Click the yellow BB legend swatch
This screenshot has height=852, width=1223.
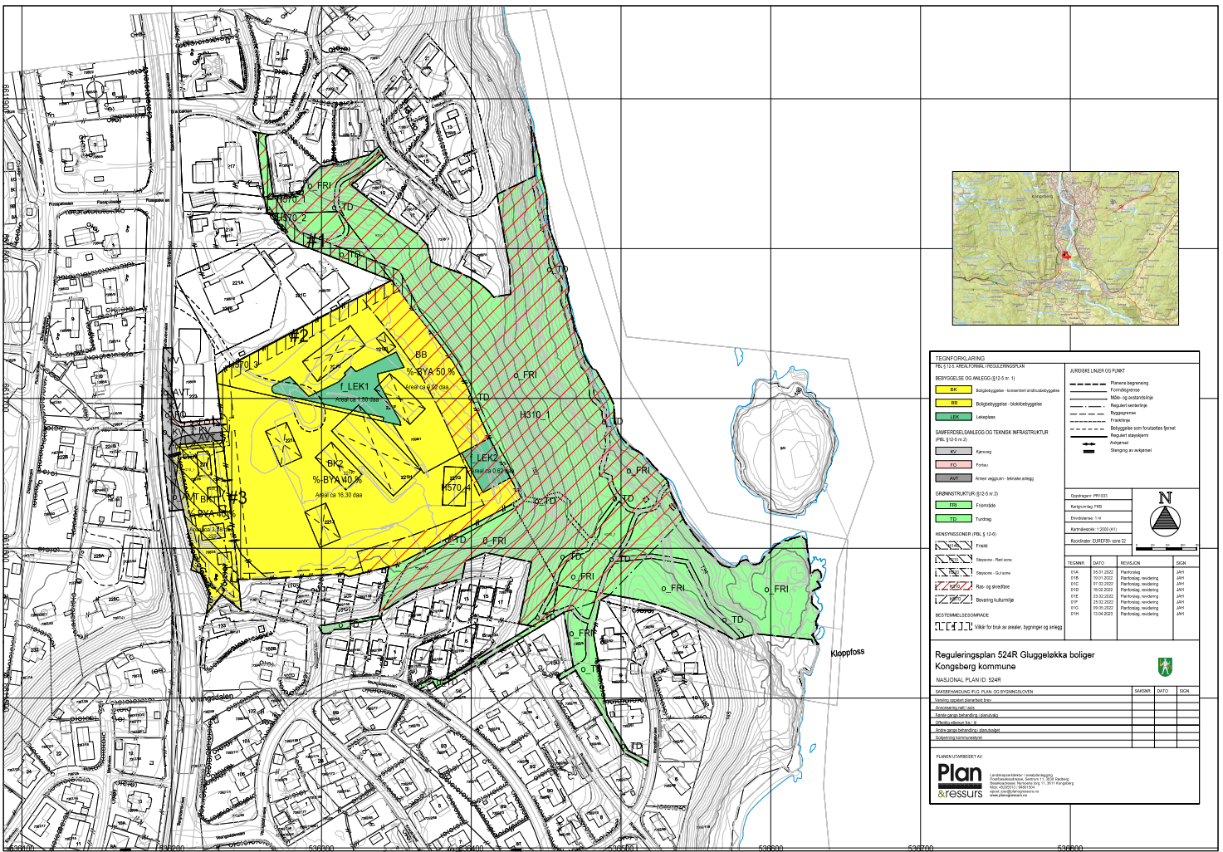click(x=953, y=403)
